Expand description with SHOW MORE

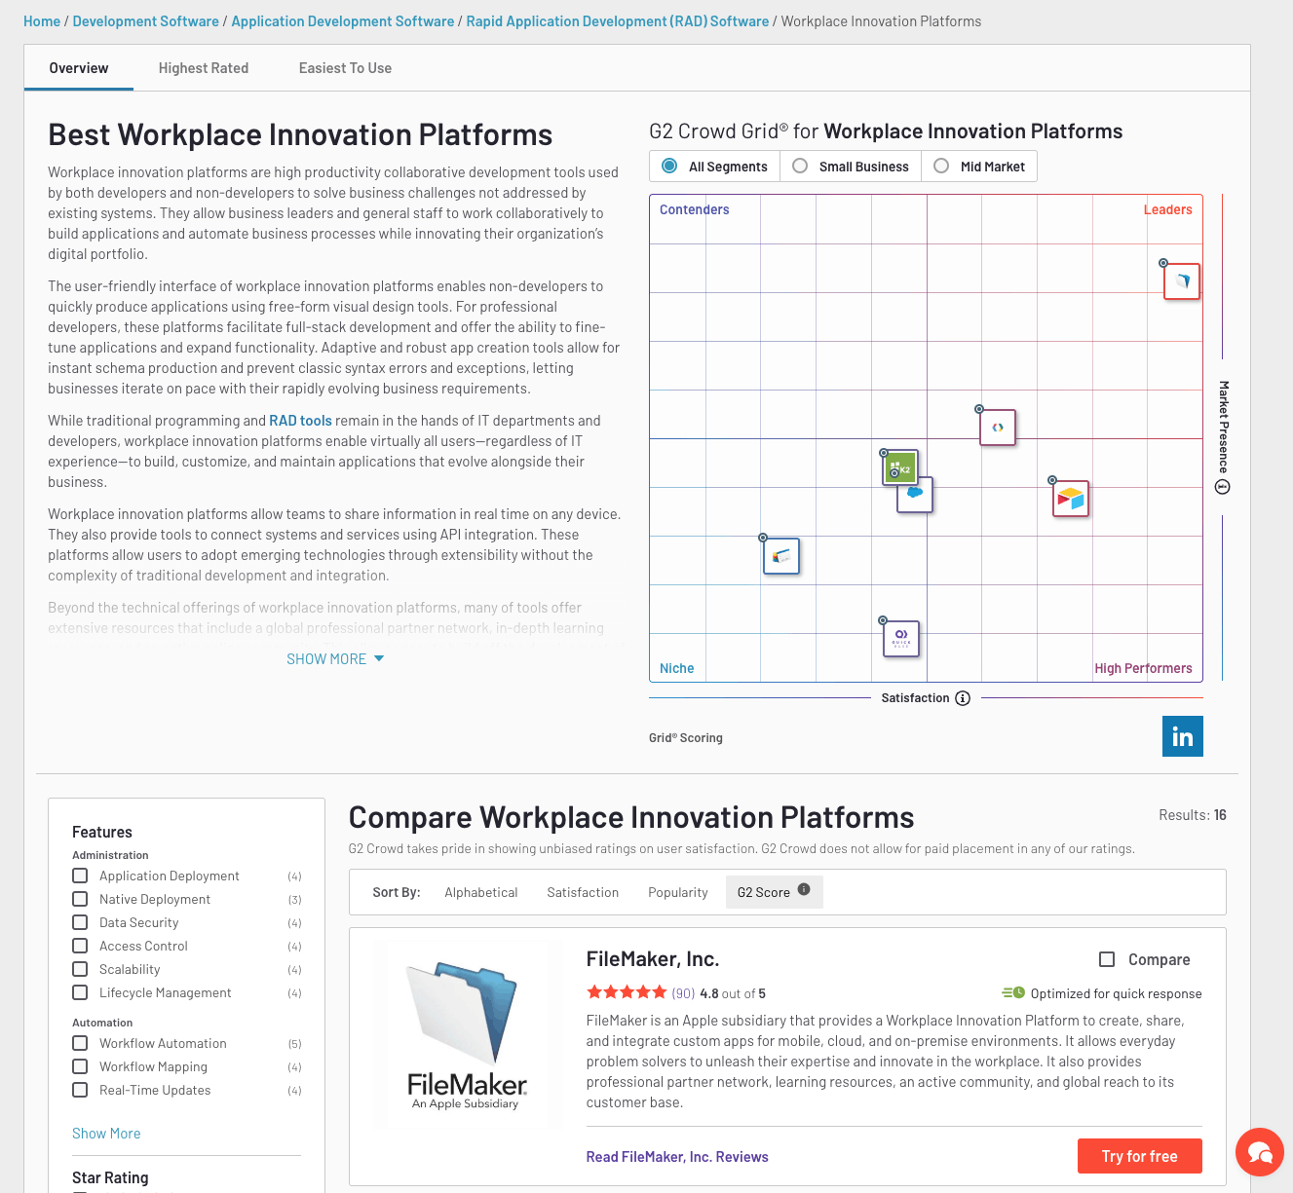[x=335, y=659]
